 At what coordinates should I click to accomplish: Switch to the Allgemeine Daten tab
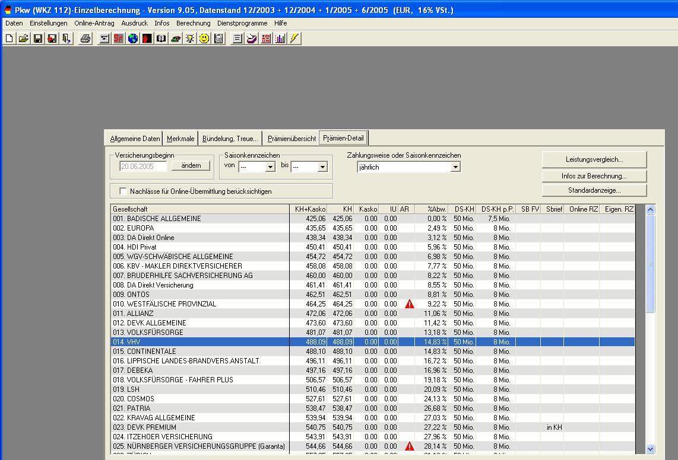135,139
